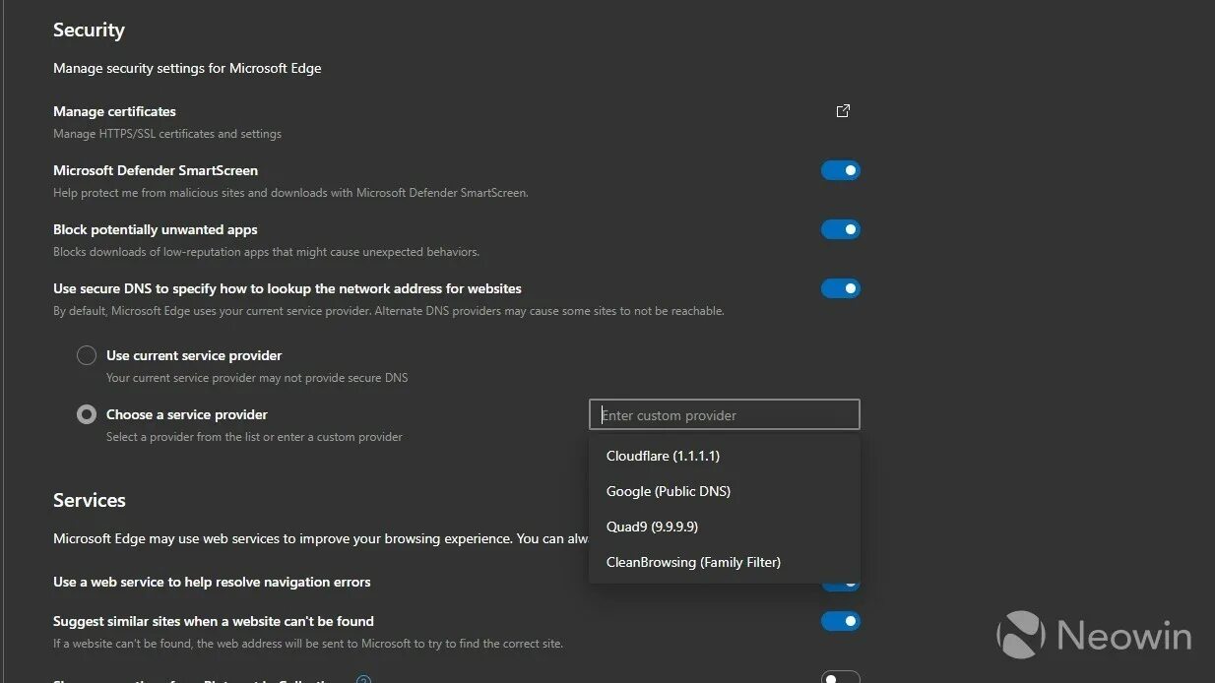Click 'Manage security settings for Microsoft Edge' text
This screenshot has width=1215, height=683.
click(187, 68)
